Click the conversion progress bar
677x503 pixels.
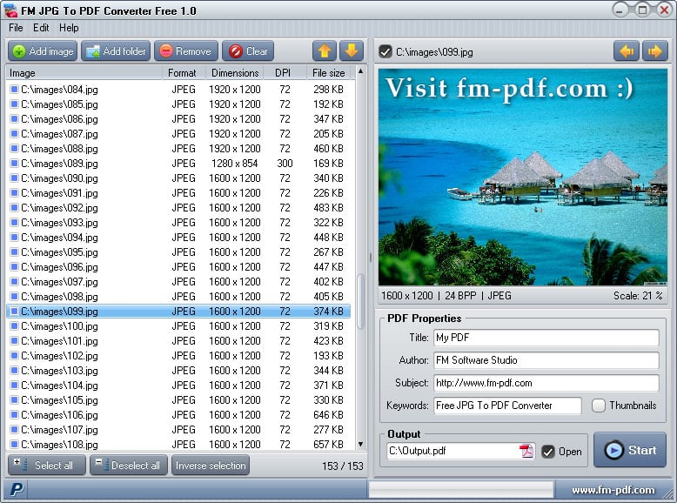coord(461,490)
